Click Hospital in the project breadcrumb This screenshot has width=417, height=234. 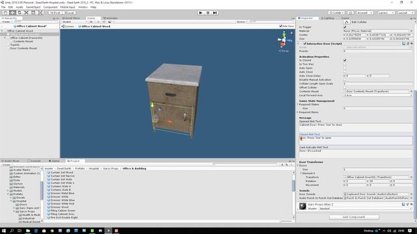coord(94,168)
